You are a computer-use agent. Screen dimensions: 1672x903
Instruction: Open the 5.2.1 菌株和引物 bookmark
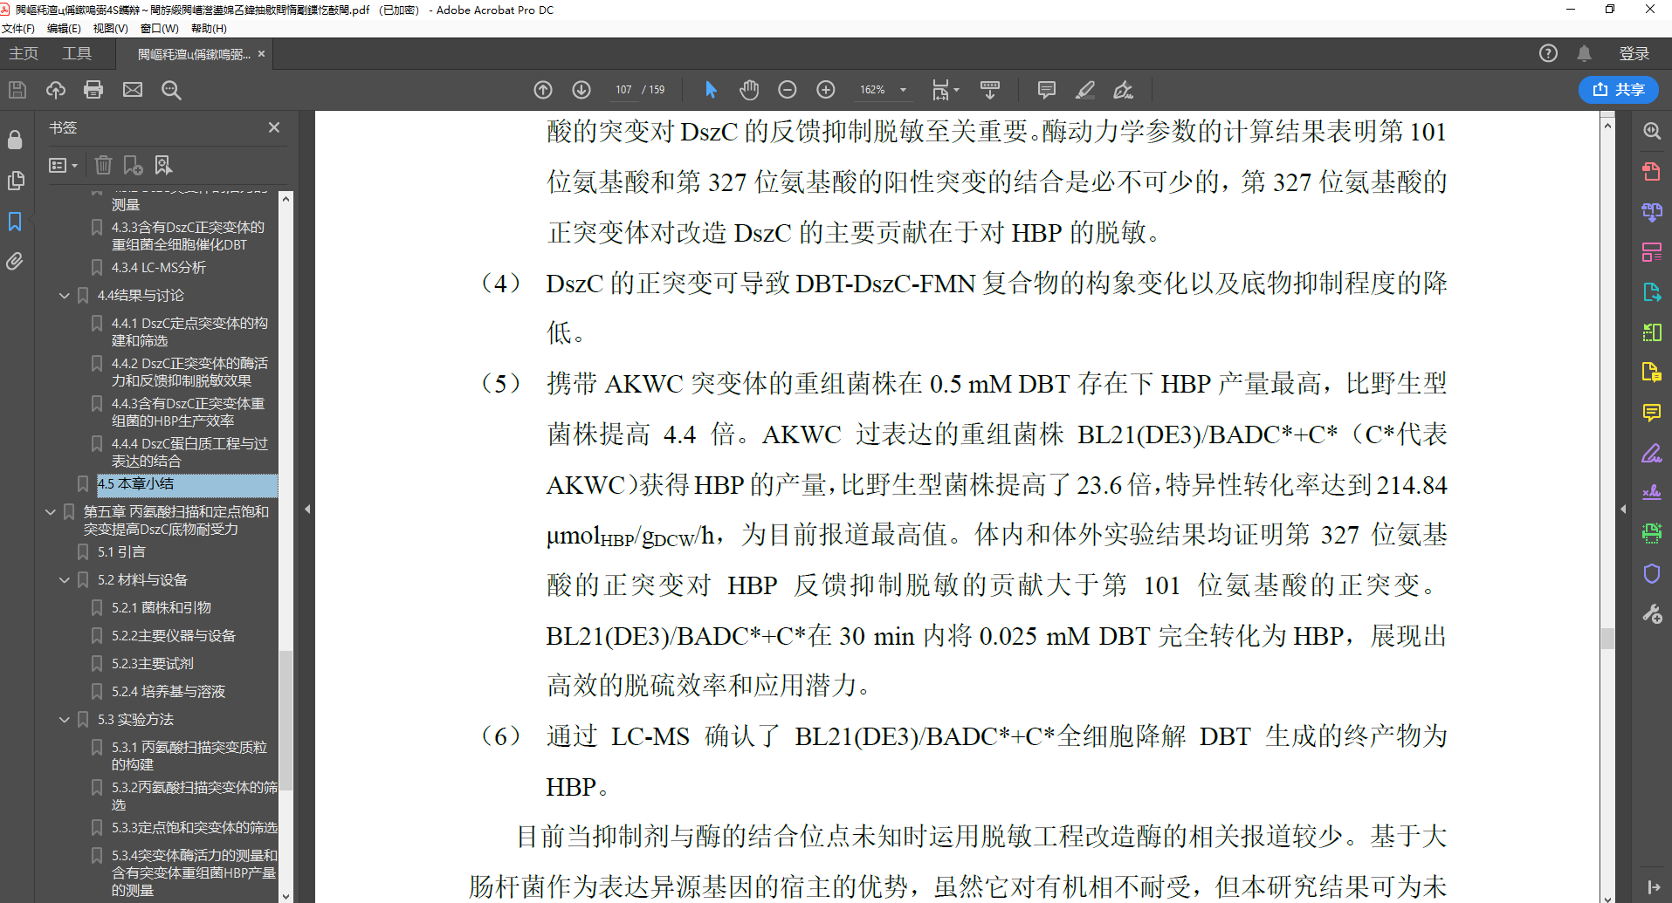click(x=161, y=608)
